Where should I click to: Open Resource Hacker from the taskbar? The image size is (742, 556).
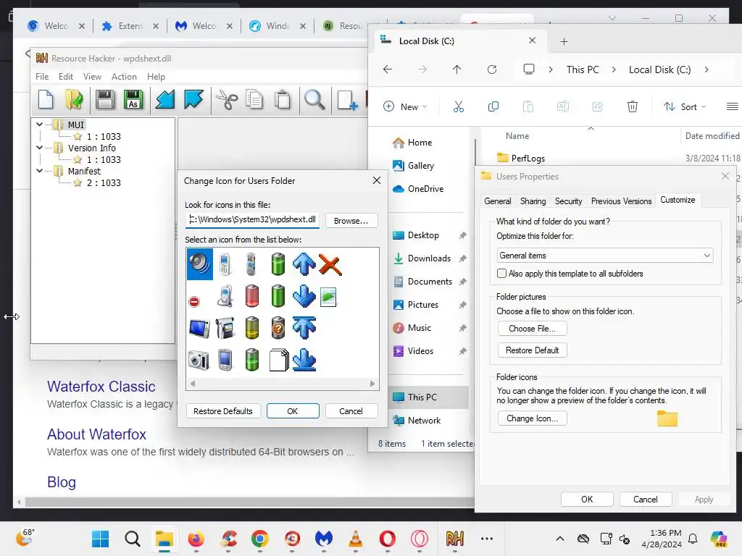(455, 539)
